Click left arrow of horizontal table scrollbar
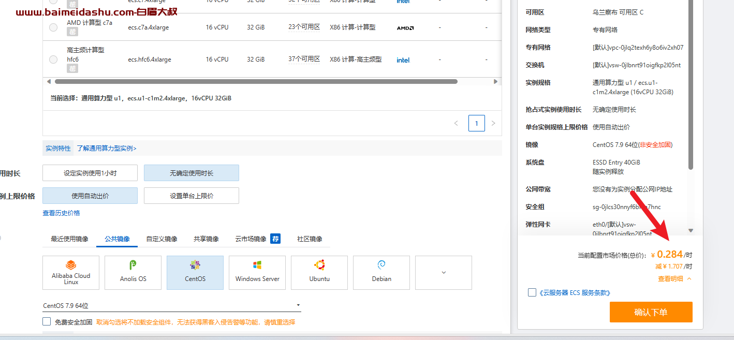Image resolution: width=734 pixels, height=340 pixels. coord(49,81)
